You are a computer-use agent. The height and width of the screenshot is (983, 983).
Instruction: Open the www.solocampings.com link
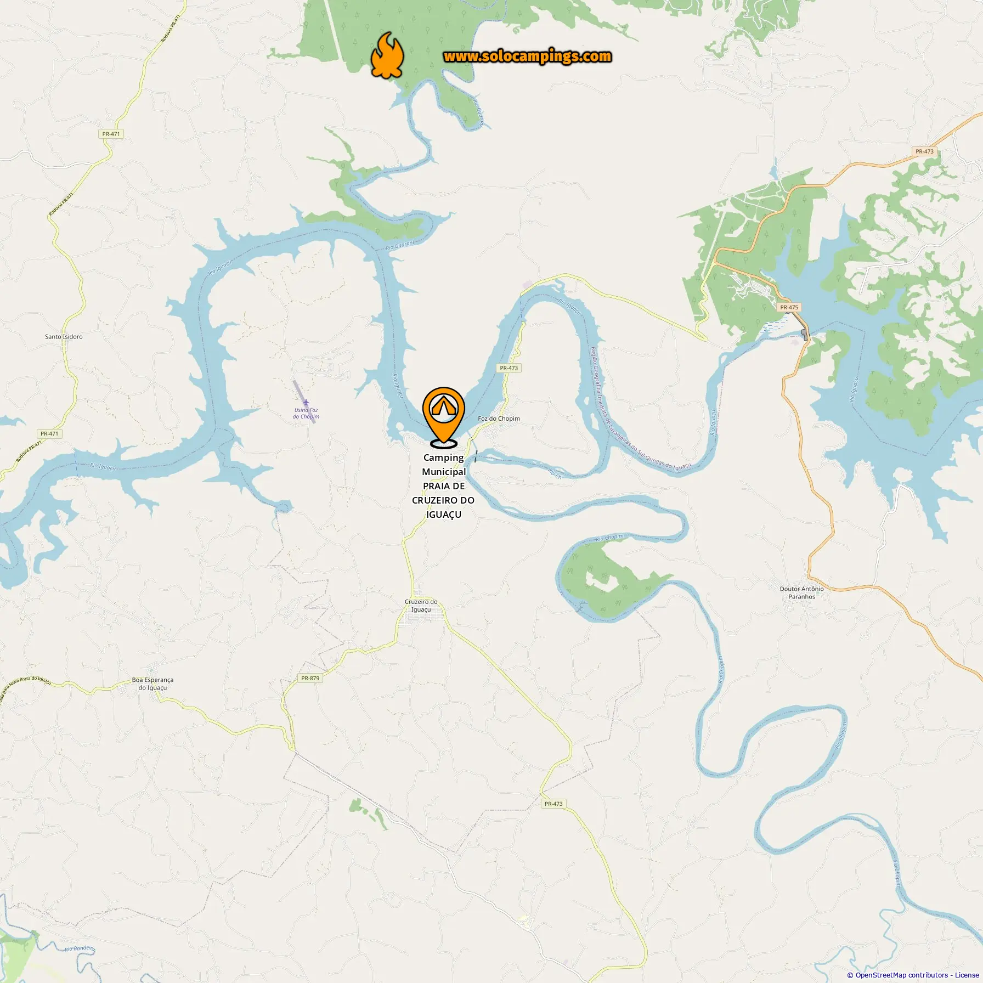coord(527,57)
